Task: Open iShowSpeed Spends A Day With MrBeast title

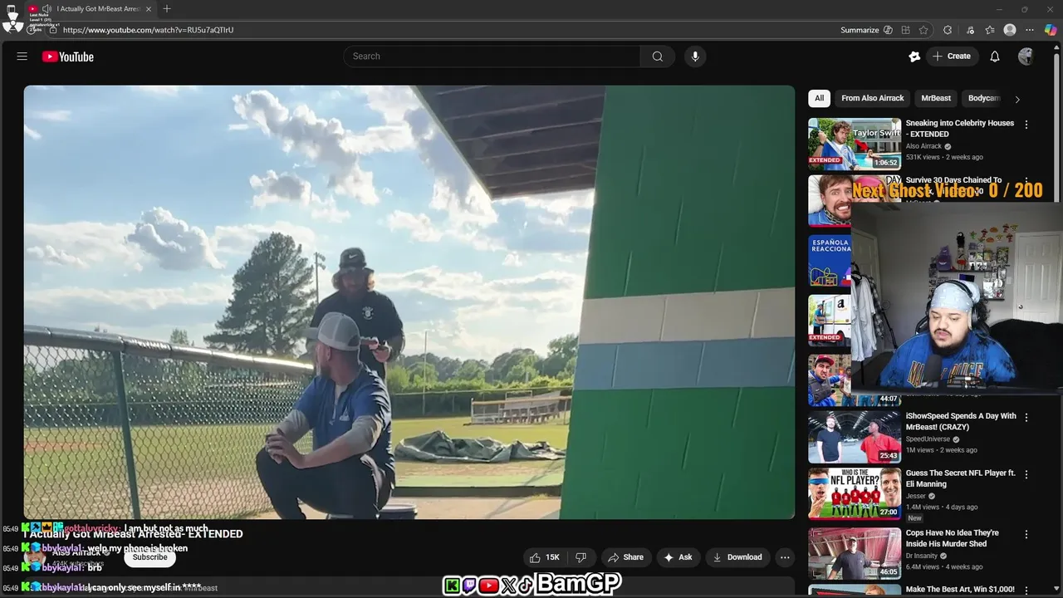Action: point(961,422)
